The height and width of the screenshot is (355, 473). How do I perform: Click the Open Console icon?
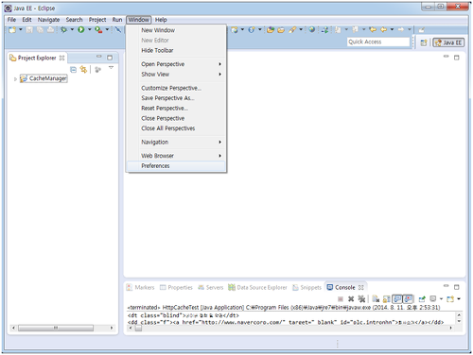click(x=450, y=298)
